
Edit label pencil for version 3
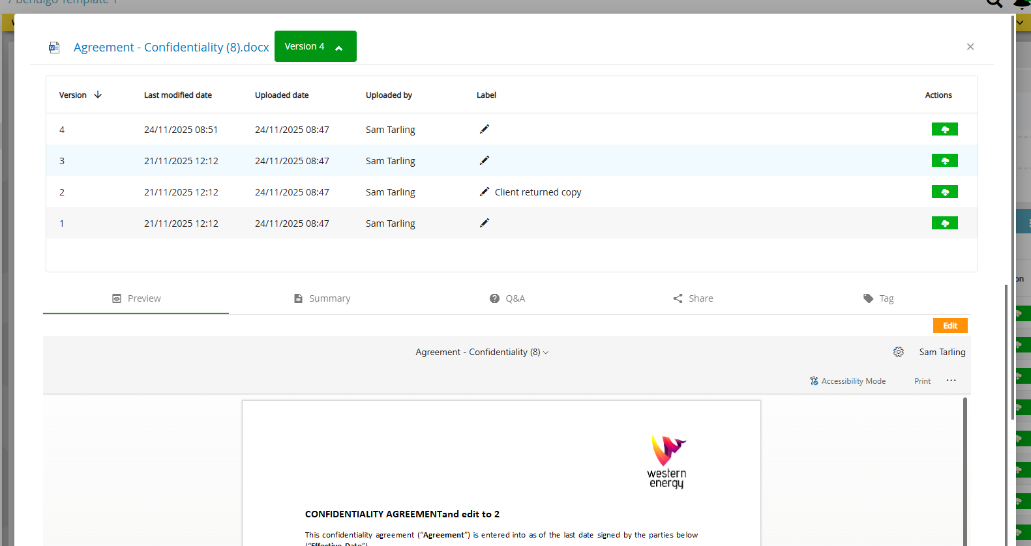click(485, 160)
